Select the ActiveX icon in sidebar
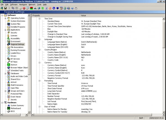 click(x=8, y=82)
